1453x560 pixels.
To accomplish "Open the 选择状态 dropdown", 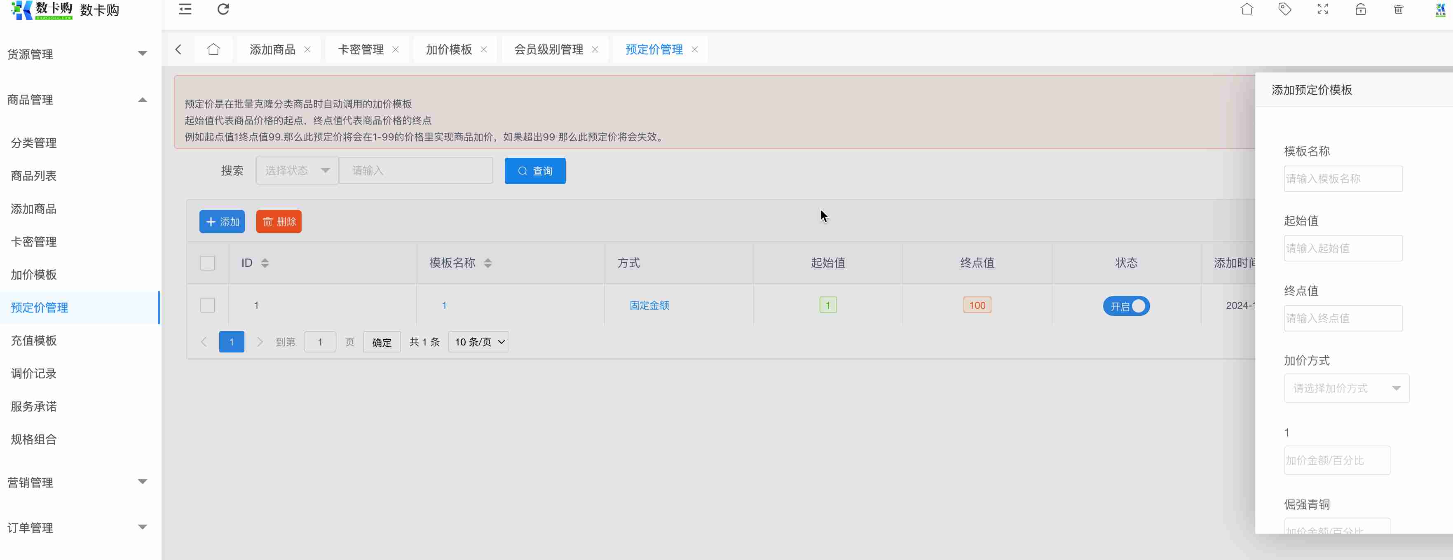I will 297,171.
